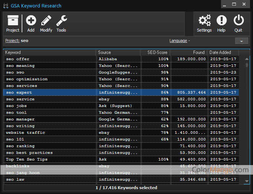Click the 805.337.464 found value
The height and width of the screenshot is (194, 253).
(x=191, y=93)
